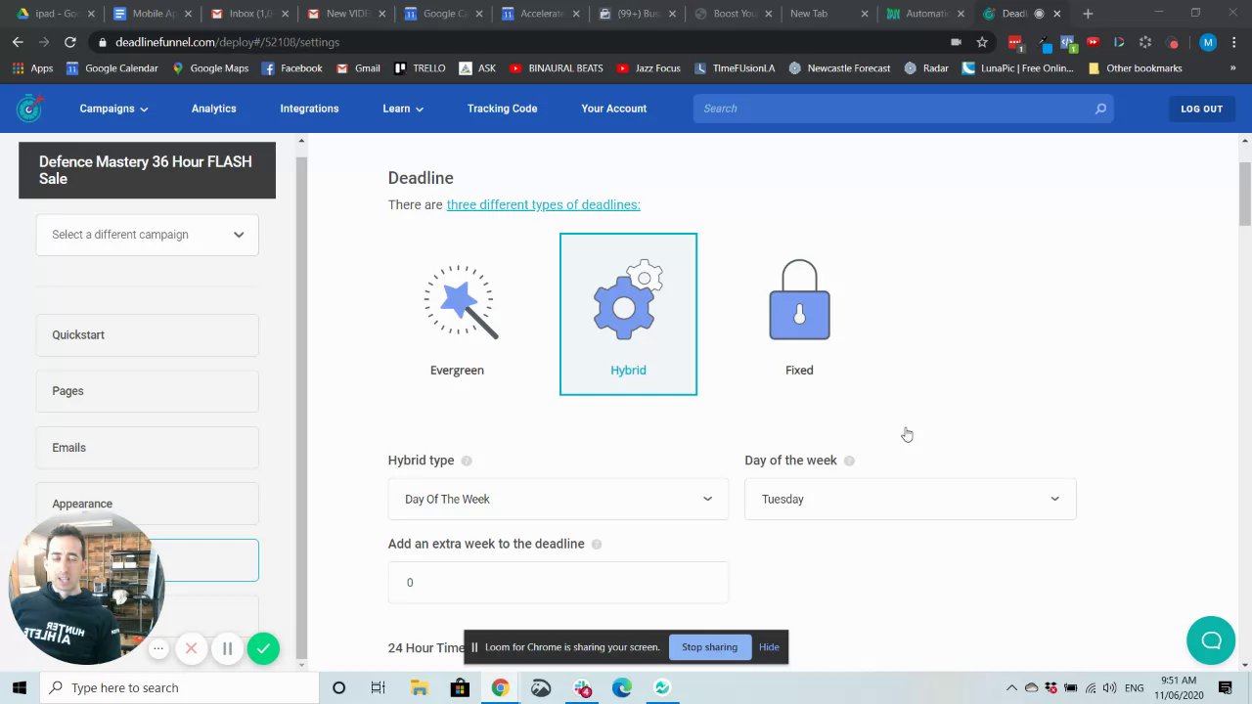1252x704 pixels.
Task: Hide the Loom sharing notification
Action: (769, 647)
